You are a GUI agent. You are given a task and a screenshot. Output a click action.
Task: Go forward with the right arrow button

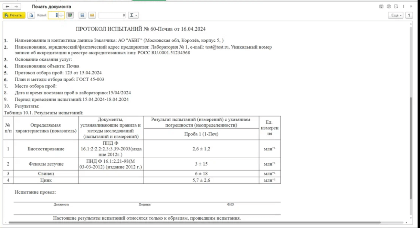point(16,7)
